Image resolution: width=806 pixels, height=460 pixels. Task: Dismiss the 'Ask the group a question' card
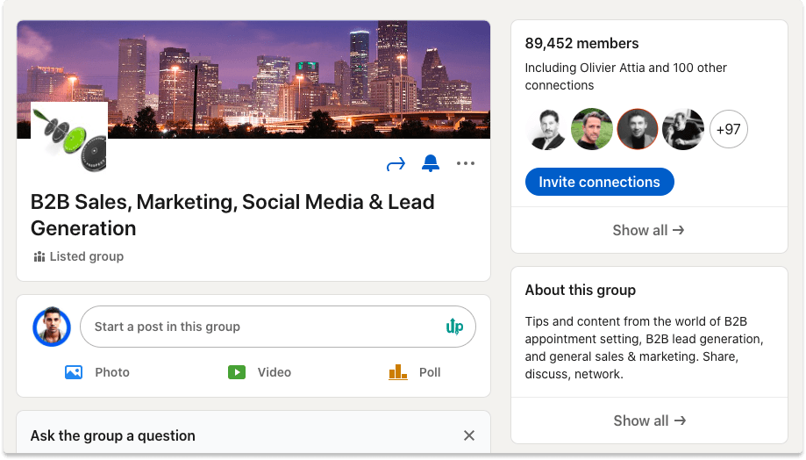pyautogui.click(x=469, y=435)
